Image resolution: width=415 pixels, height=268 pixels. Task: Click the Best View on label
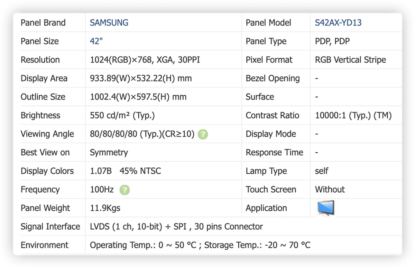(x=45, y=153)
